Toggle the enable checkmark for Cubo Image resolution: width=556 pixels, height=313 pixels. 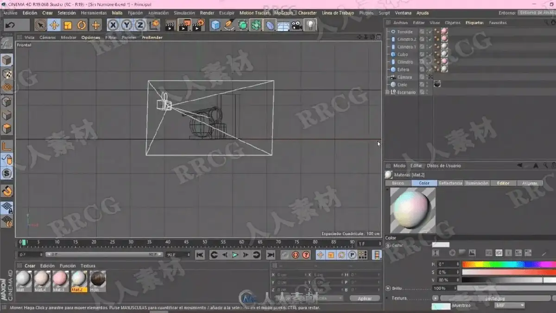pos(430,54)
